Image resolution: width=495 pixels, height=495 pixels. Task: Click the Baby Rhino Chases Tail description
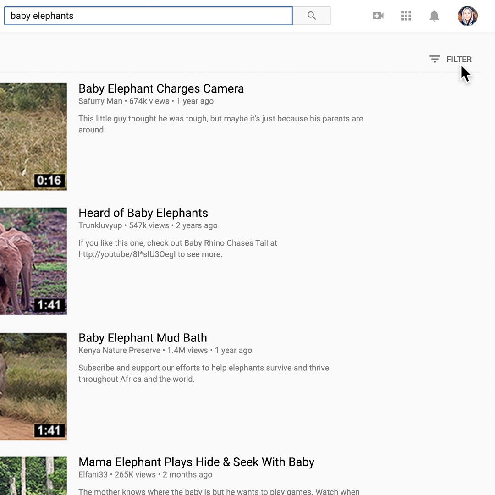pos(178,249)
